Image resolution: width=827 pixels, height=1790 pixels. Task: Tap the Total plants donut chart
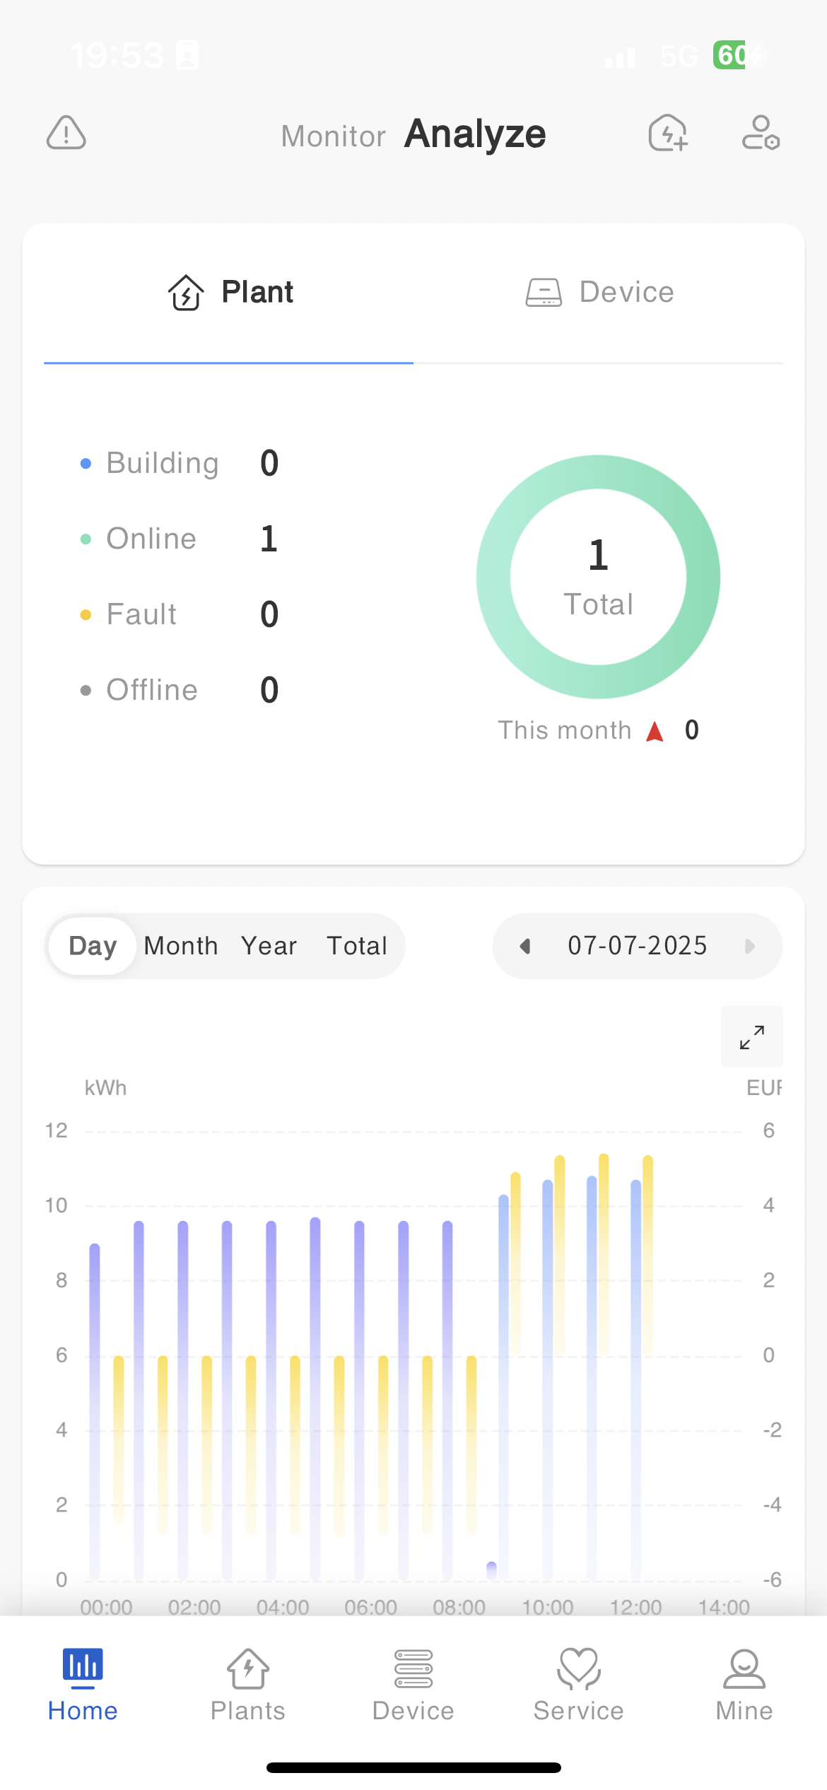pos(598,577)
